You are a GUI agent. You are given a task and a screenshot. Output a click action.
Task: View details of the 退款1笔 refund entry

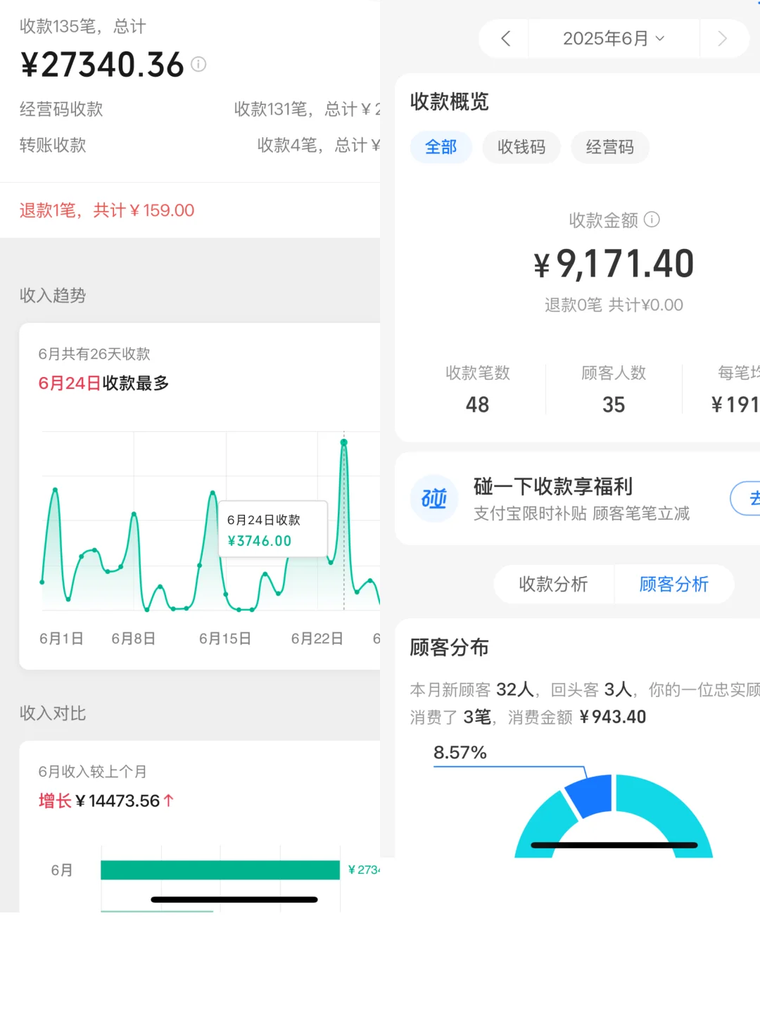tap(104, 210)
